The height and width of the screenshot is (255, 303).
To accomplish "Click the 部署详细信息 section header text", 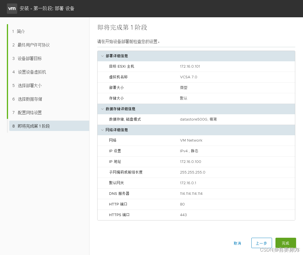I will [x=117, y=56].
